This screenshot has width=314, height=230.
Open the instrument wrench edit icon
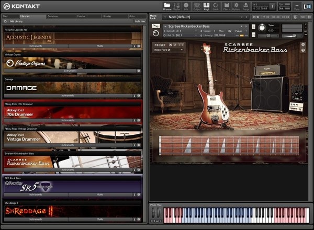tap(155, 26)
